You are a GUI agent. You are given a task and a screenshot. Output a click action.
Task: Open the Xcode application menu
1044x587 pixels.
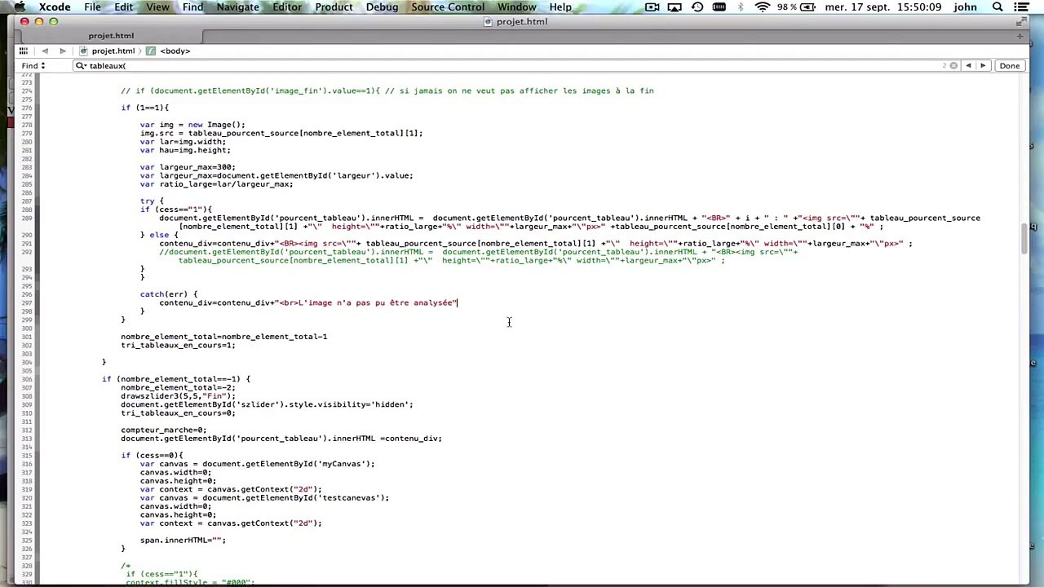point(55,7)
